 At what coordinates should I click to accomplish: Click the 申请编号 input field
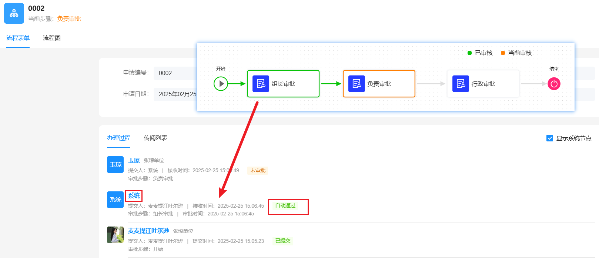175,73
